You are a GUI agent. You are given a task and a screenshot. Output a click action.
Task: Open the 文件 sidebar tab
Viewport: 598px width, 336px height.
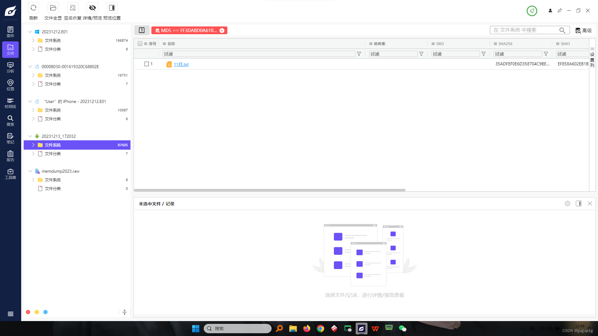[x=11, y=50]
